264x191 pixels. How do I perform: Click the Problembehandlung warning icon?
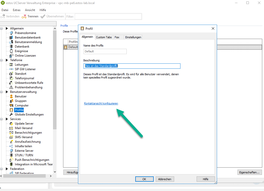point(11,87)
